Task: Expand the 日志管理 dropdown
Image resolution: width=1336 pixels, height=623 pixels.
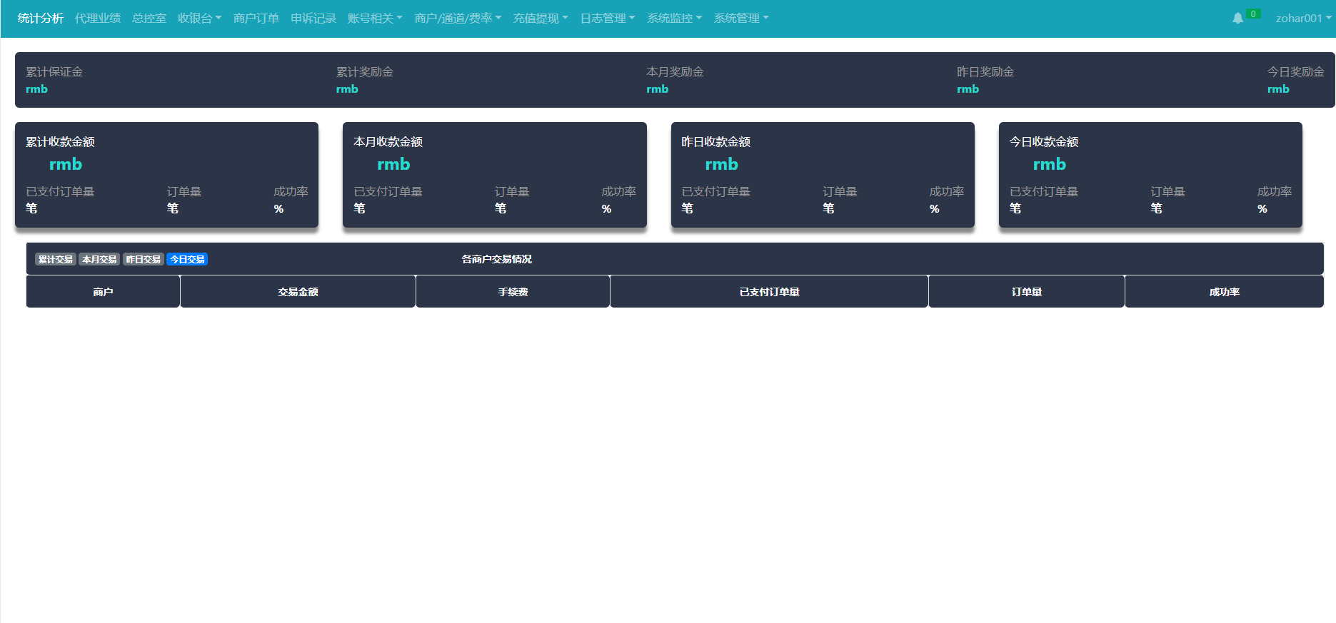Action: click(607, 19)
